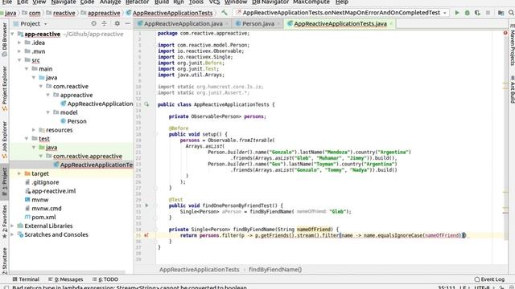Image resolution: width=515 pixels, height=289 pixels.
Task: Open Navigate menu
Action: click(64, 2)
